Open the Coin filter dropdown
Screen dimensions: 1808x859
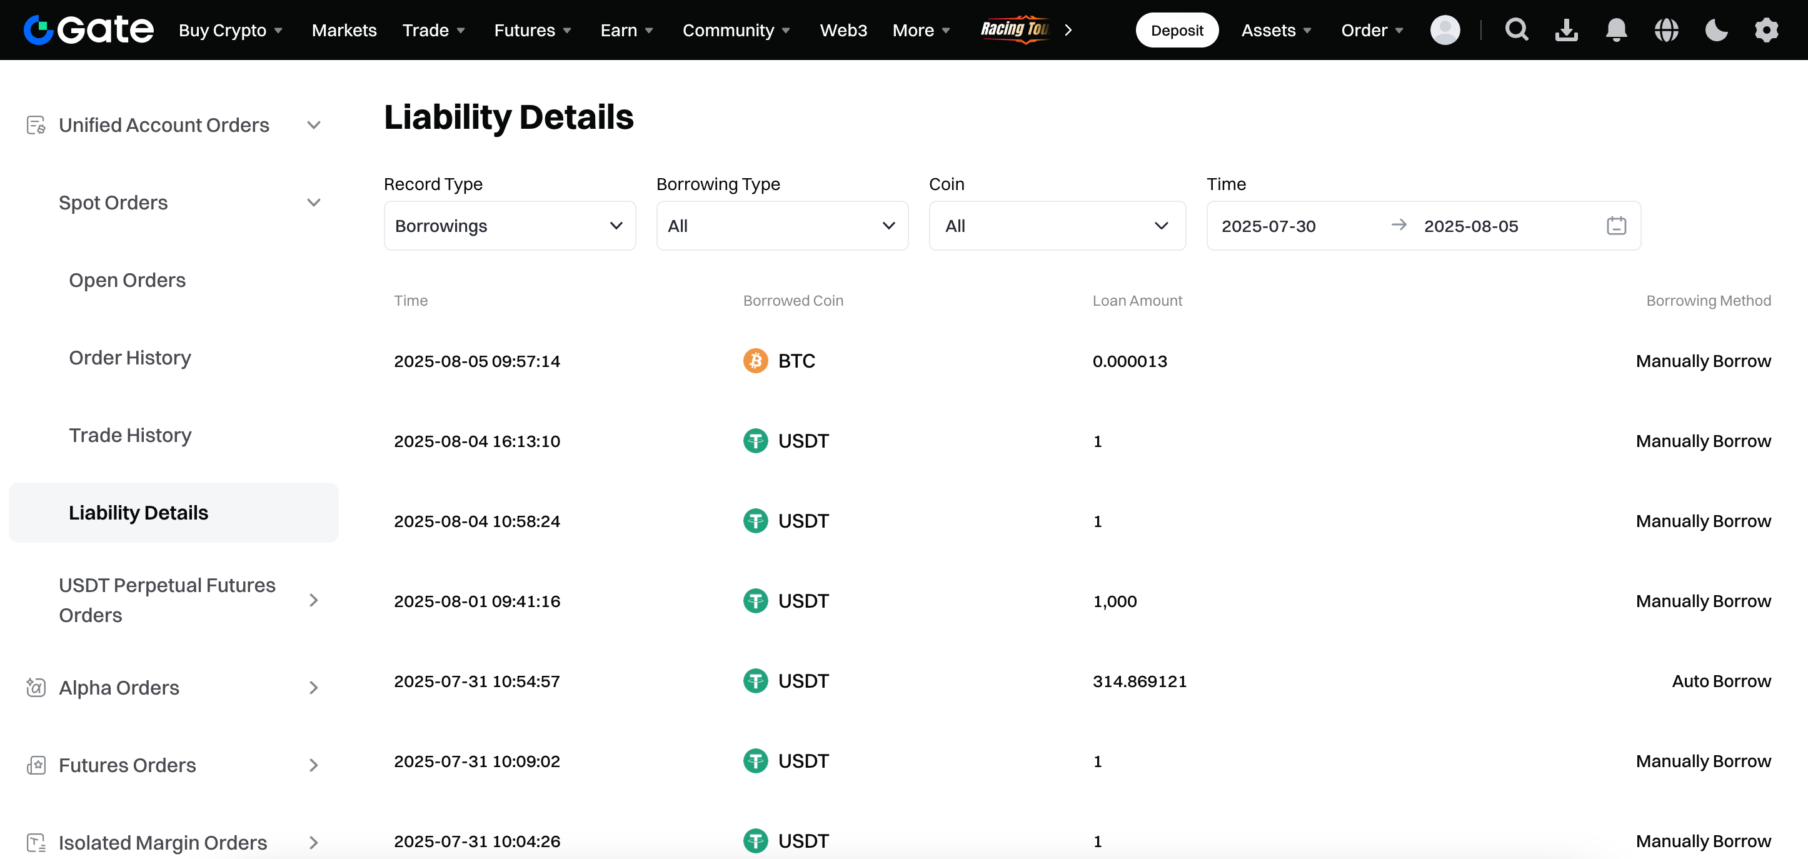click(x=1057, y=226)
